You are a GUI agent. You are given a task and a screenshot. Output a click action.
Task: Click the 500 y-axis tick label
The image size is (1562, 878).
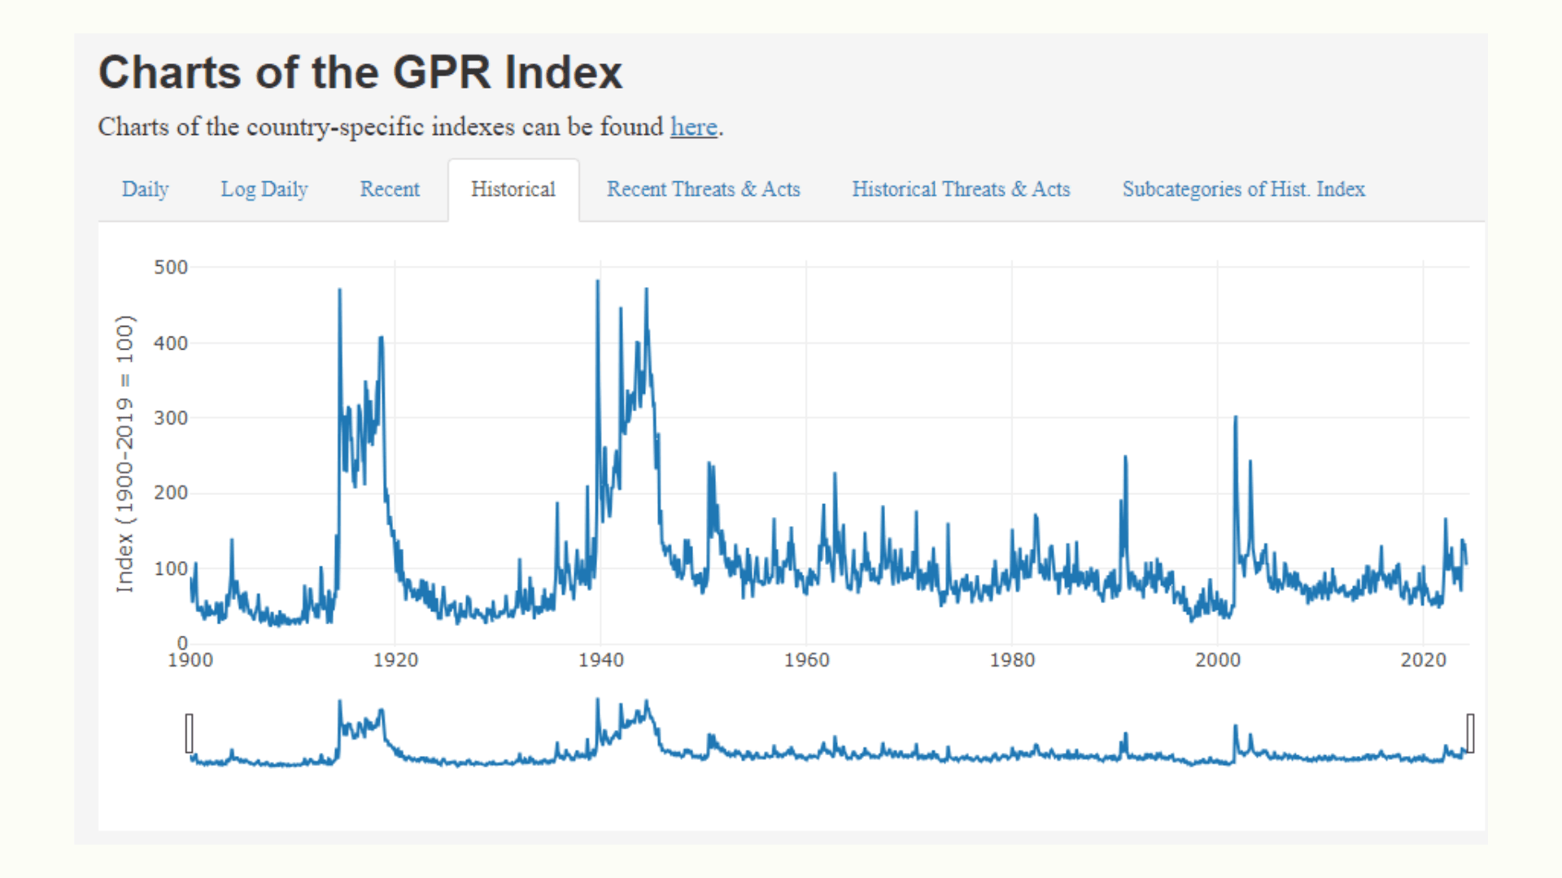point(171,267)
